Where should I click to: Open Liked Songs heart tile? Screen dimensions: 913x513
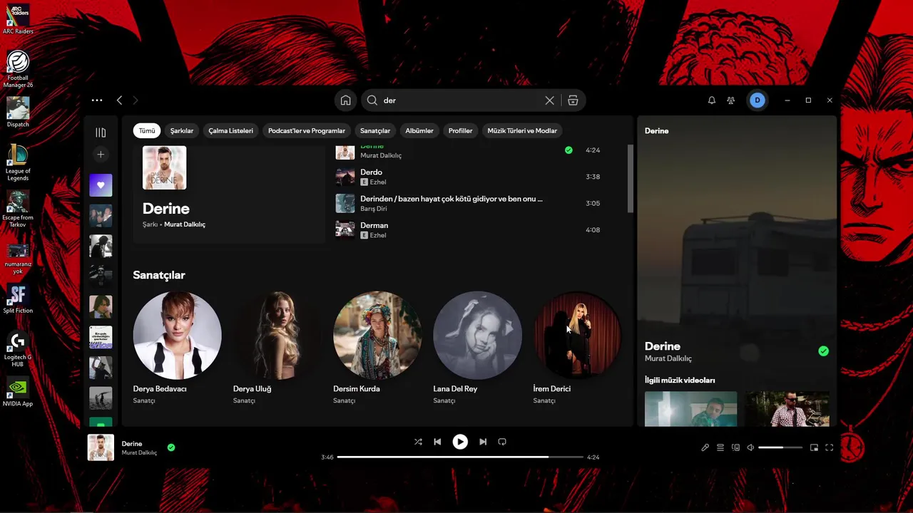tap(101, 185)
